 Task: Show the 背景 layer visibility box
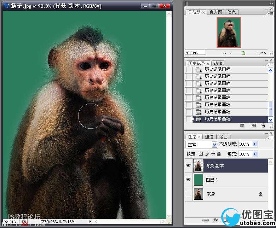[x=188, y=194]
